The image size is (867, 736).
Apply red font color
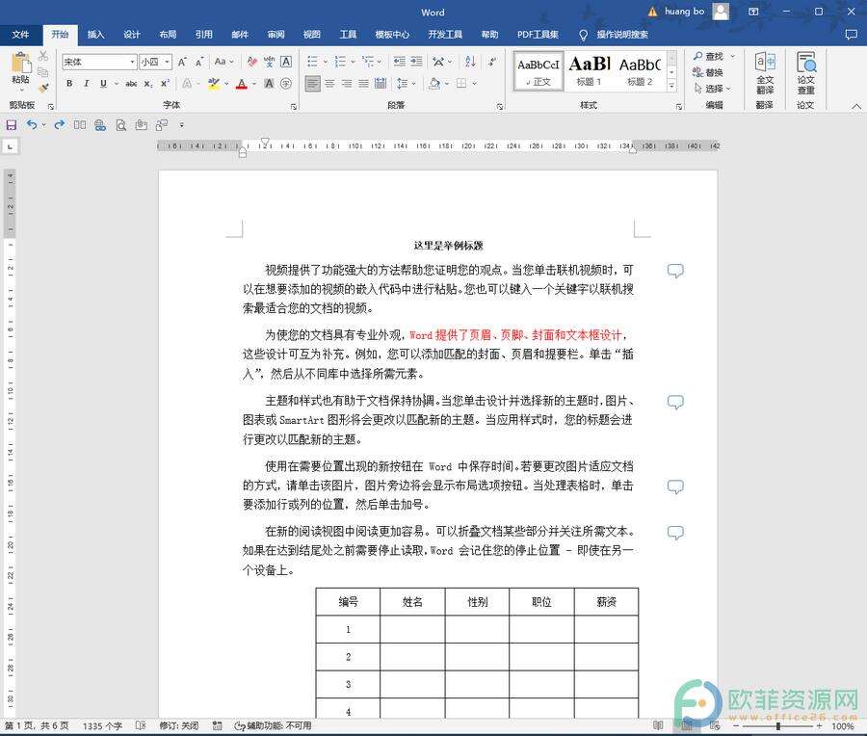click(x=241, y=84)
